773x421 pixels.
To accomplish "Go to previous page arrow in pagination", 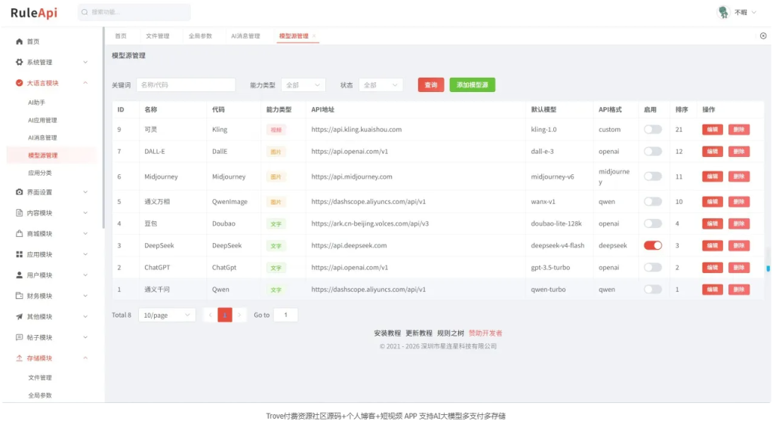I will pos(210,315).
